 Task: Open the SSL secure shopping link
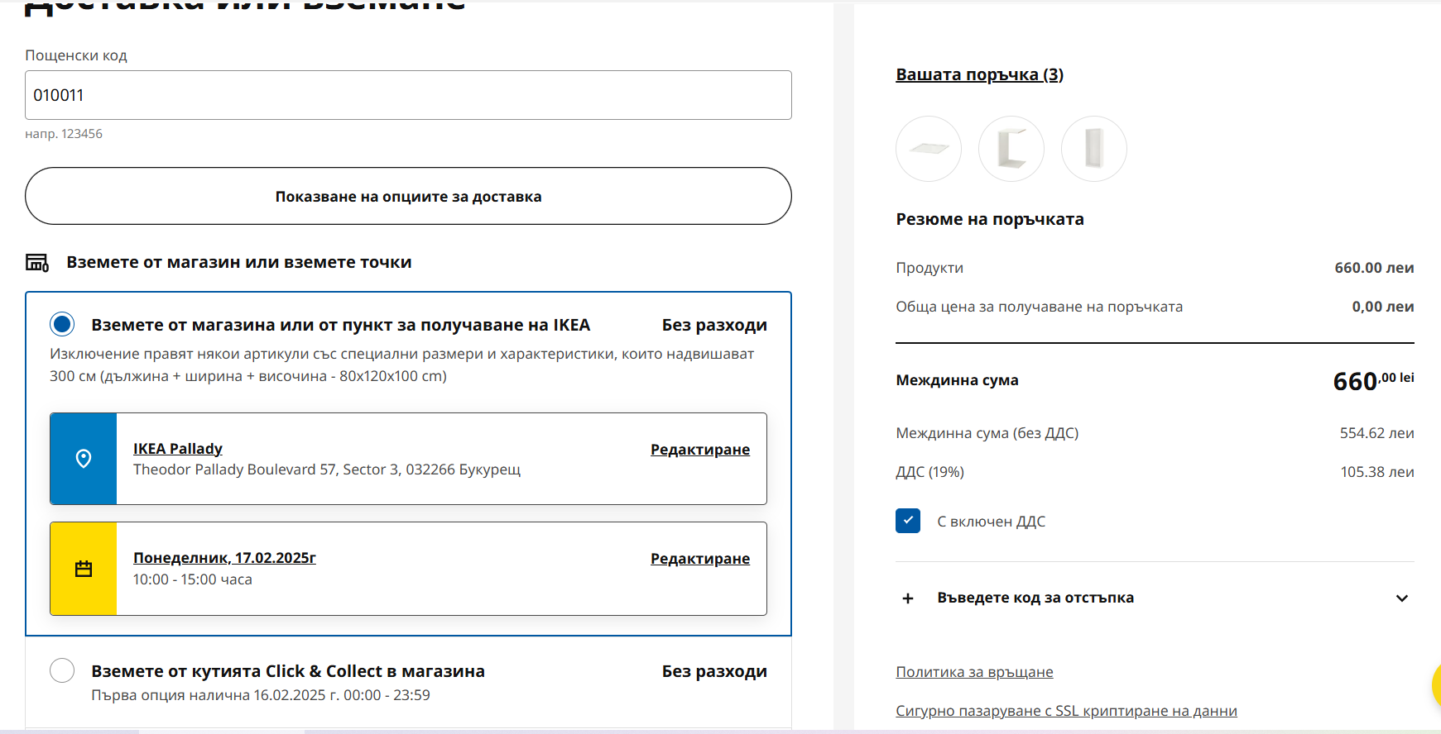click(1066, 711)
